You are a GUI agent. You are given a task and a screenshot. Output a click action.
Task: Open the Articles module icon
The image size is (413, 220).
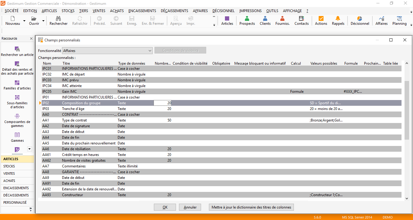click(227, 18)
